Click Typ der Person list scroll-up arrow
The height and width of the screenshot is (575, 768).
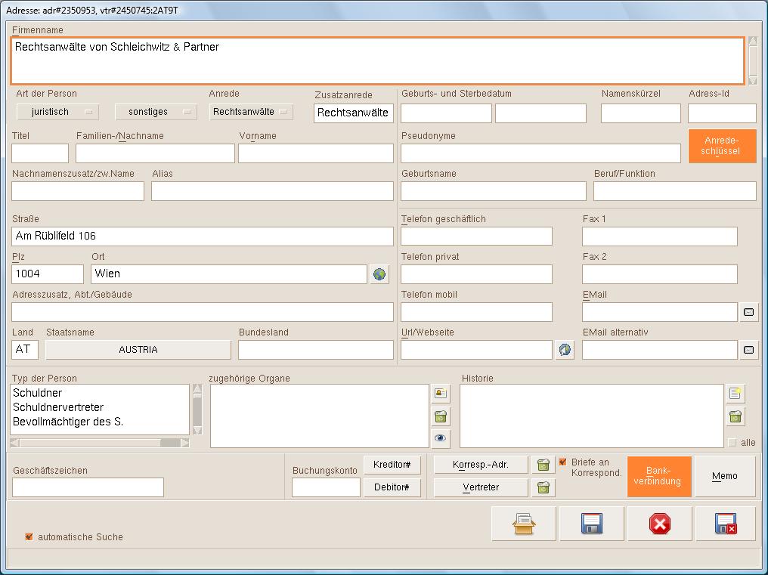coord(197,389)
